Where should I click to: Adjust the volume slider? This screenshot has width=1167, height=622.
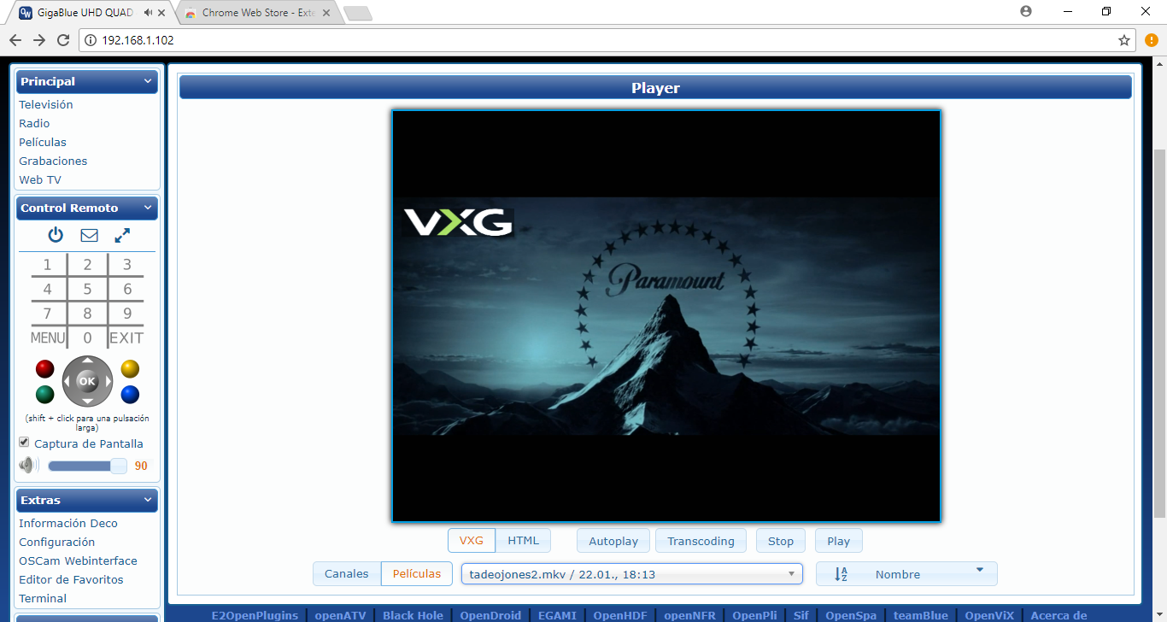87,466
